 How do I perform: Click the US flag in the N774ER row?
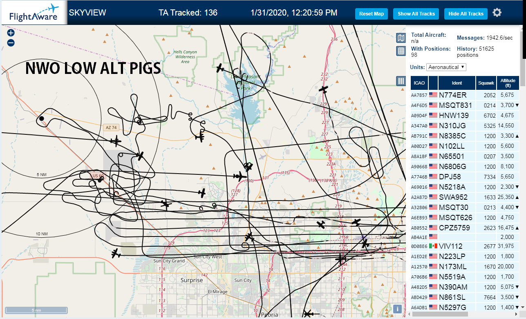[433, 95]
